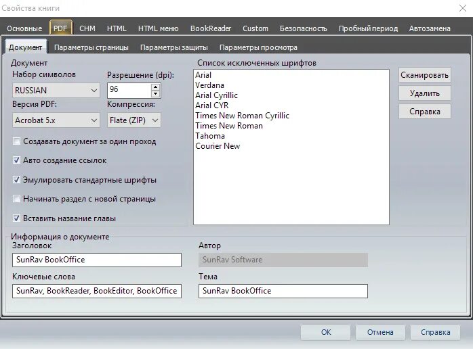This screenshot has height=349, width=473.
Task: Close the Свойства книги dialog
Action: pos(463,8)
